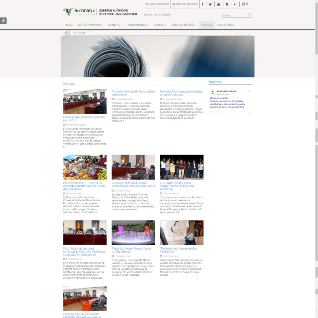
Task: Open the Foro Paz panel photo thumbnail
Action: [85, 233]
